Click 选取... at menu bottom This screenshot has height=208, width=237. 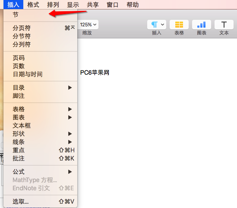(40, 202)
